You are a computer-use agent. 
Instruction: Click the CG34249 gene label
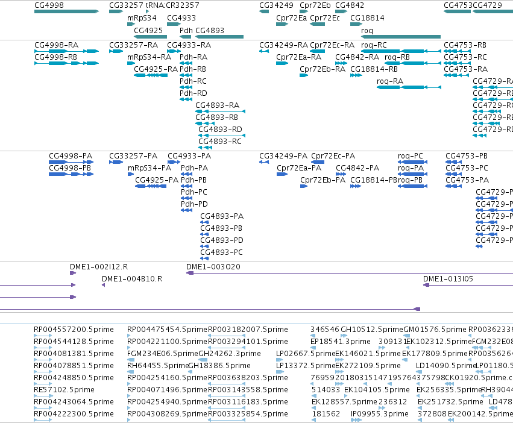[x=277, y=5]
